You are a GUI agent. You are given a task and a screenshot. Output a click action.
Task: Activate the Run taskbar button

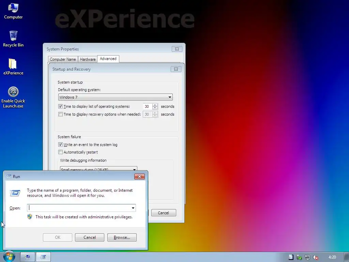coord(43,257)
